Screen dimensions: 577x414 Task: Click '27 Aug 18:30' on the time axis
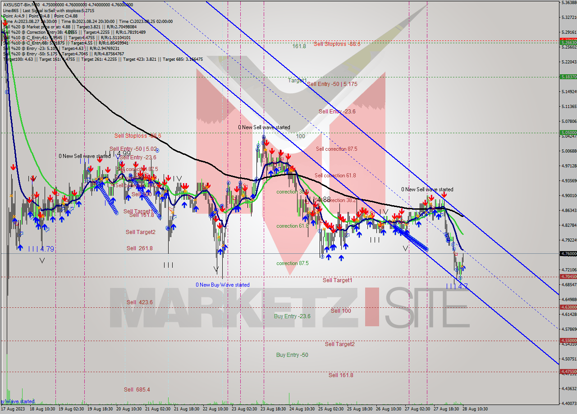pos(447,409)
